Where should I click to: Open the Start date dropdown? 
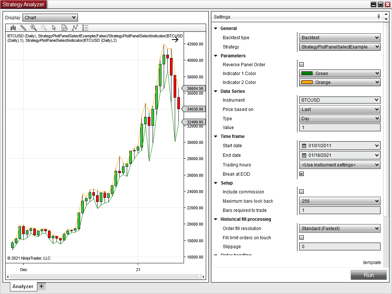point(340,146)
